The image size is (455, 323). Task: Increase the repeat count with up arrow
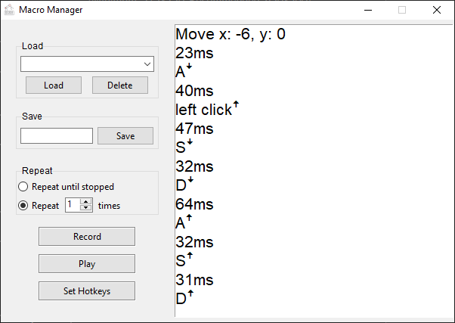[x=86, y=202]
